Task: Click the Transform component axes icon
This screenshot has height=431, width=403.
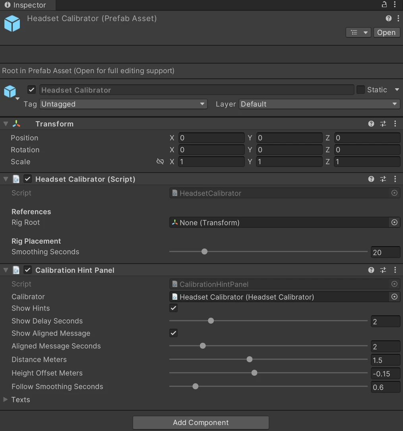Action: pos(16,124)
